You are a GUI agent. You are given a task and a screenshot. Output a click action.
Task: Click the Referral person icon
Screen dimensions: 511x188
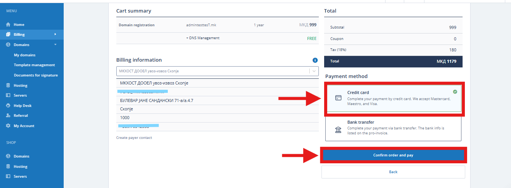(x=8, y=116)
